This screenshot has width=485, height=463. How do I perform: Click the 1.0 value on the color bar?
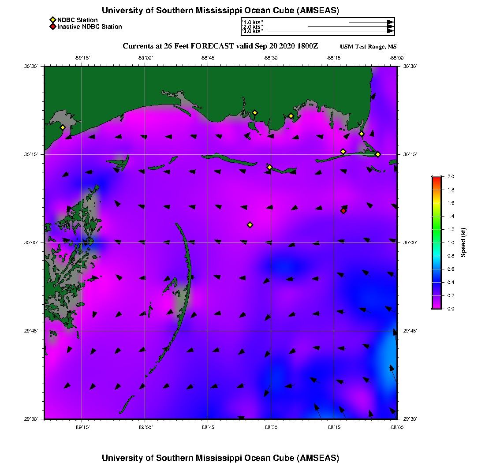[451, 243]
